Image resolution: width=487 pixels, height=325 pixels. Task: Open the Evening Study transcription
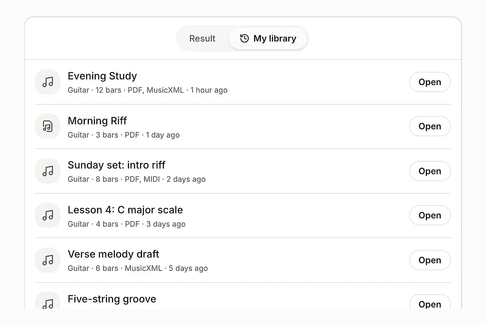[430, 82]
